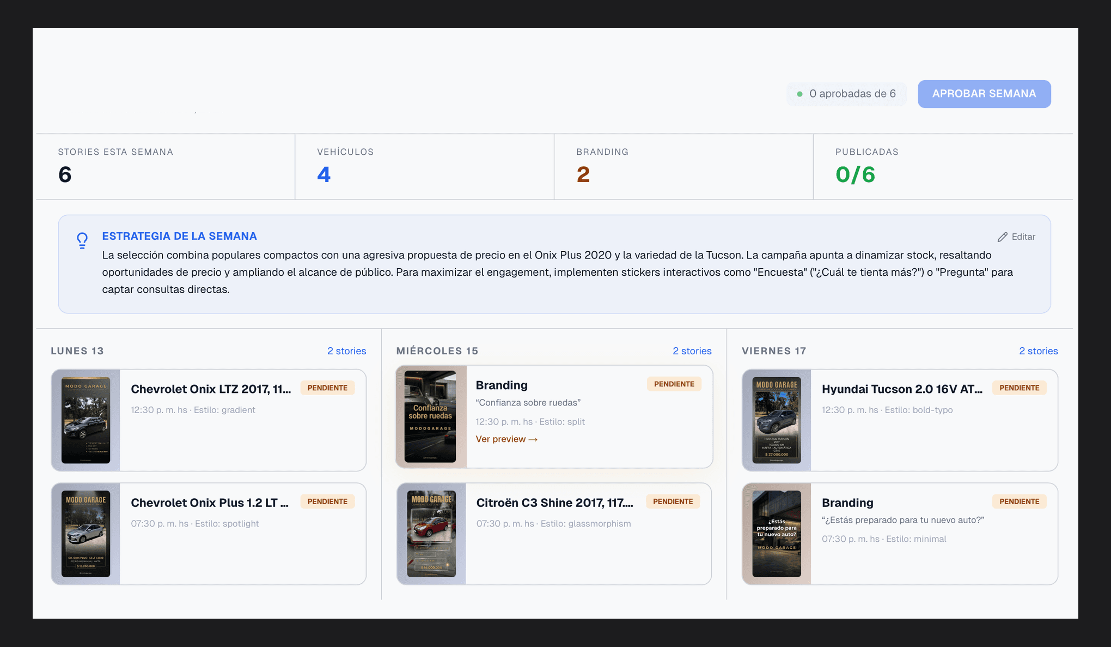This screenshot has width=1111, height=647.
Task: Click the Hyundai Tucson 2.0 16V AT card title
Action: 902,389
